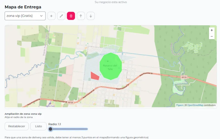Click the Radio slider handle
Screen dimensions: 220x139
coord(50,129)
